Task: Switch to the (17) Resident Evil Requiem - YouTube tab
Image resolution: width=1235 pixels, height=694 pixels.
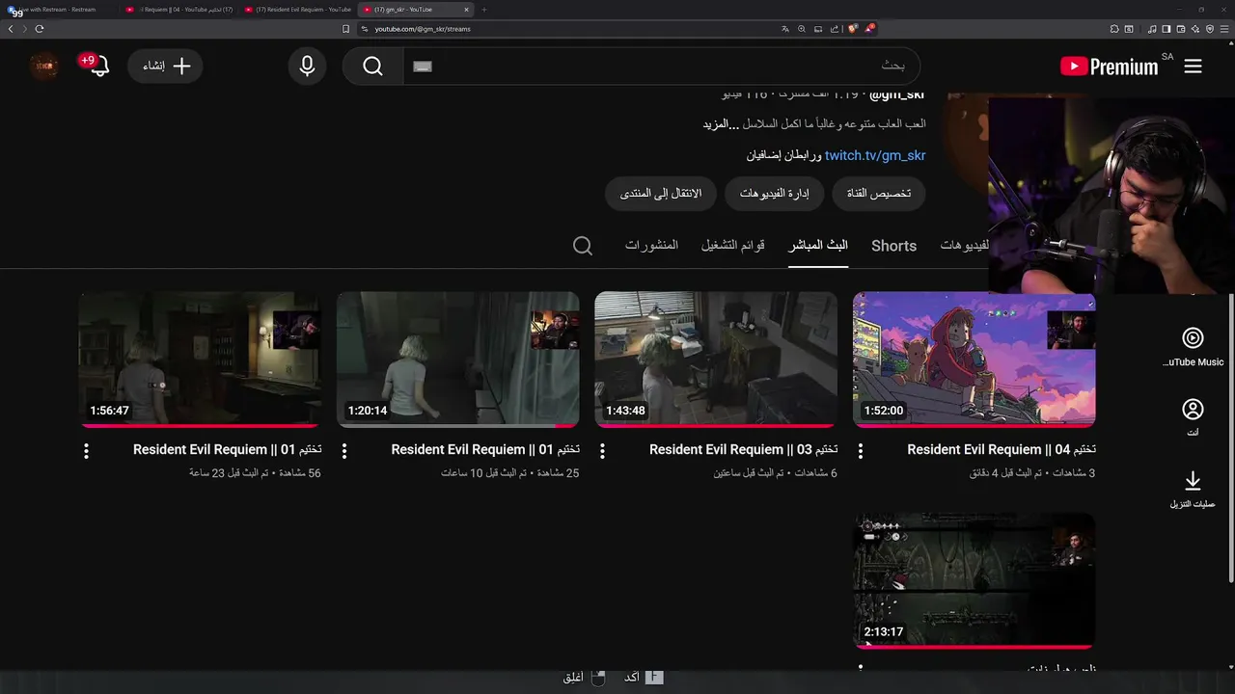Action: click(298, 10)
